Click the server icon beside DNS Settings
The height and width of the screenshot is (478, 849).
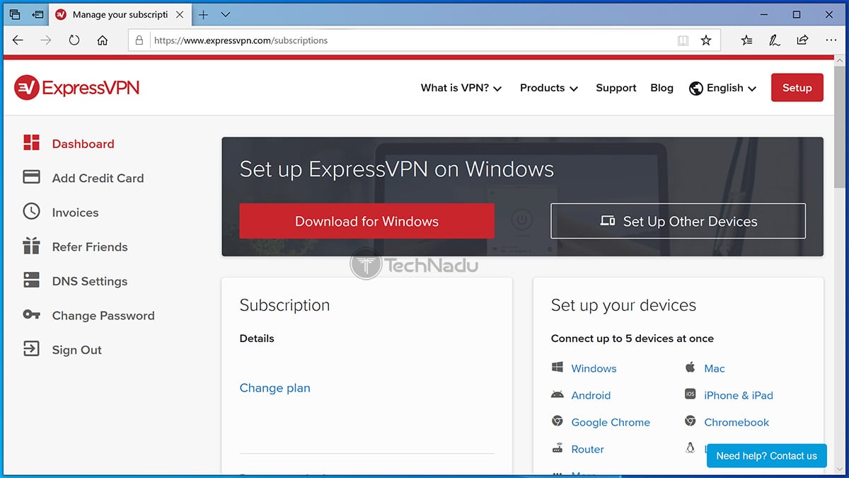(x=31, y=280)
